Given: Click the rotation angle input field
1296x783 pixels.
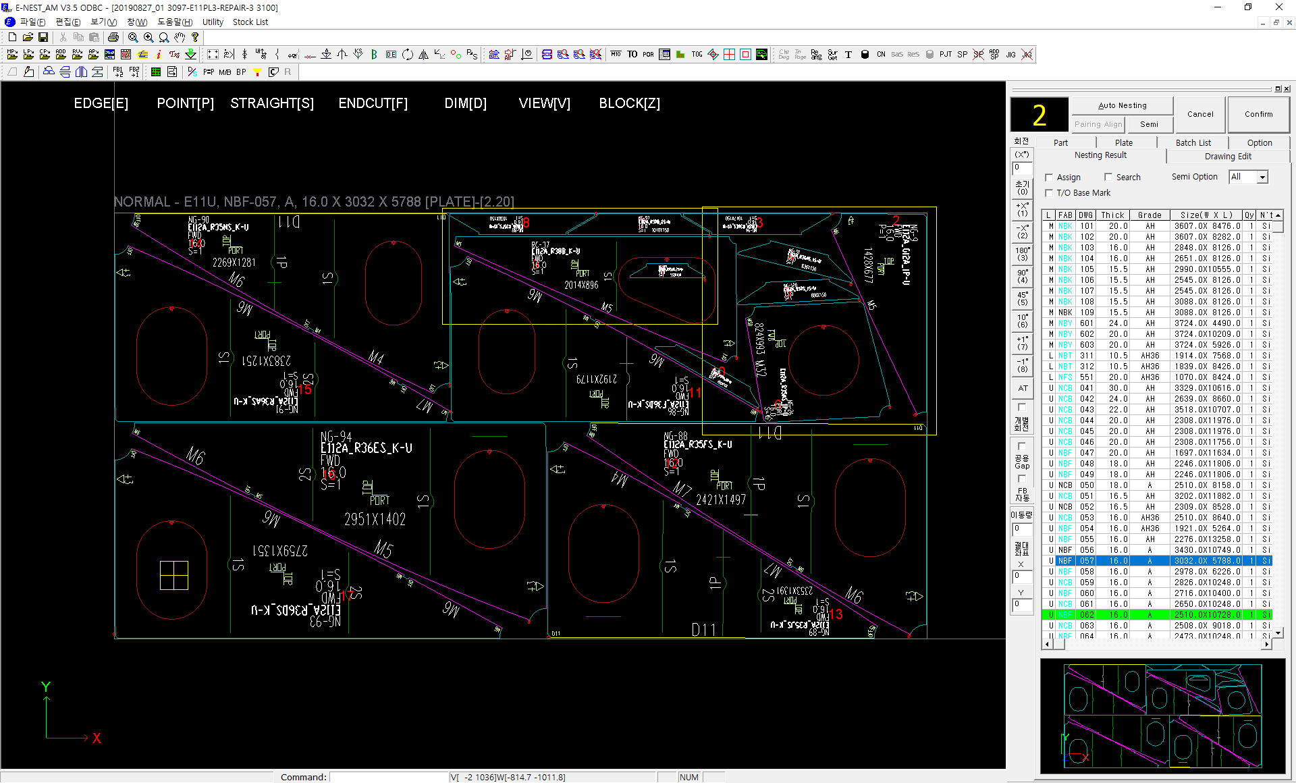Looking at the screenshot, I should click(1022, 168).
